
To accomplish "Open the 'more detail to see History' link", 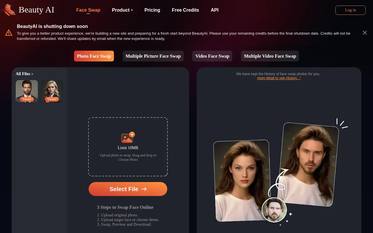I will pyautogui.click(x=279, y=78).
